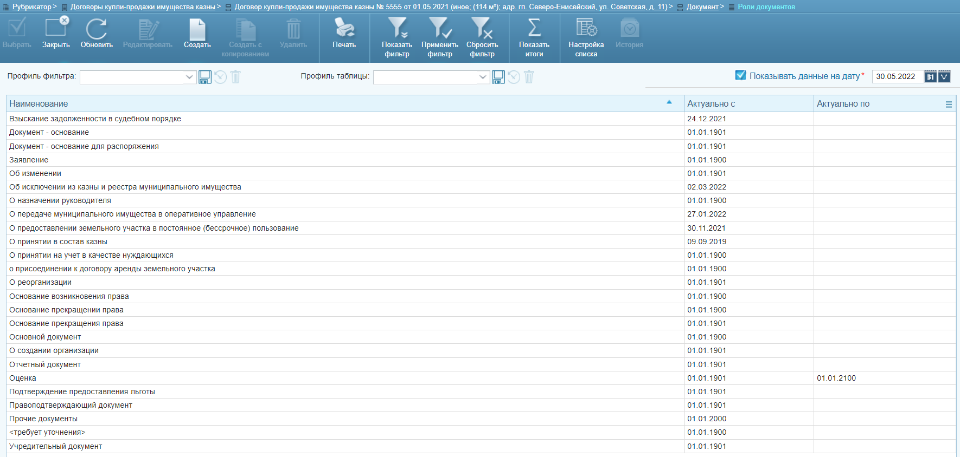Select the Об изменении row
This screenshot has width=960, height=457.
tap(481, 173)
